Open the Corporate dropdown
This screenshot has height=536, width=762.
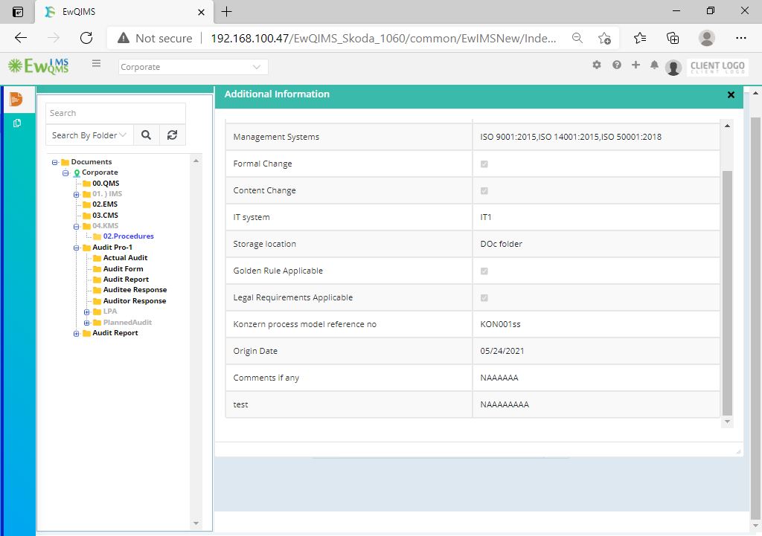pyautogui.click(x=193, y=67)
